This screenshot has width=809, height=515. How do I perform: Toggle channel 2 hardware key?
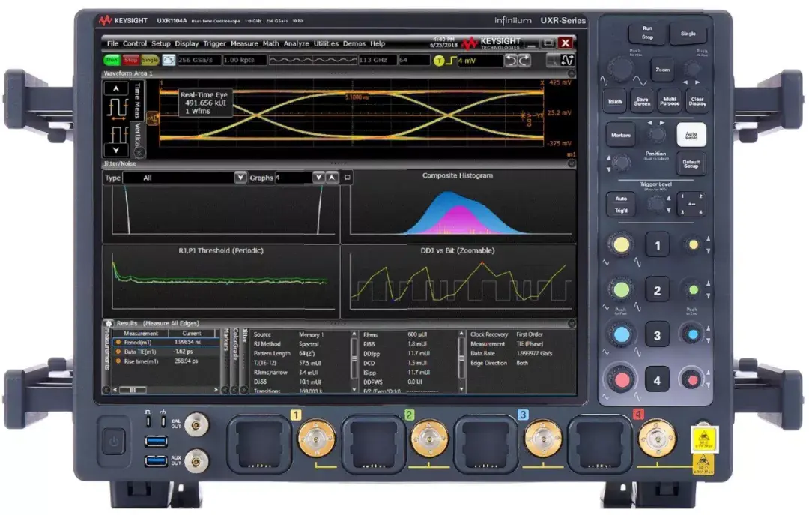(658, 291)
